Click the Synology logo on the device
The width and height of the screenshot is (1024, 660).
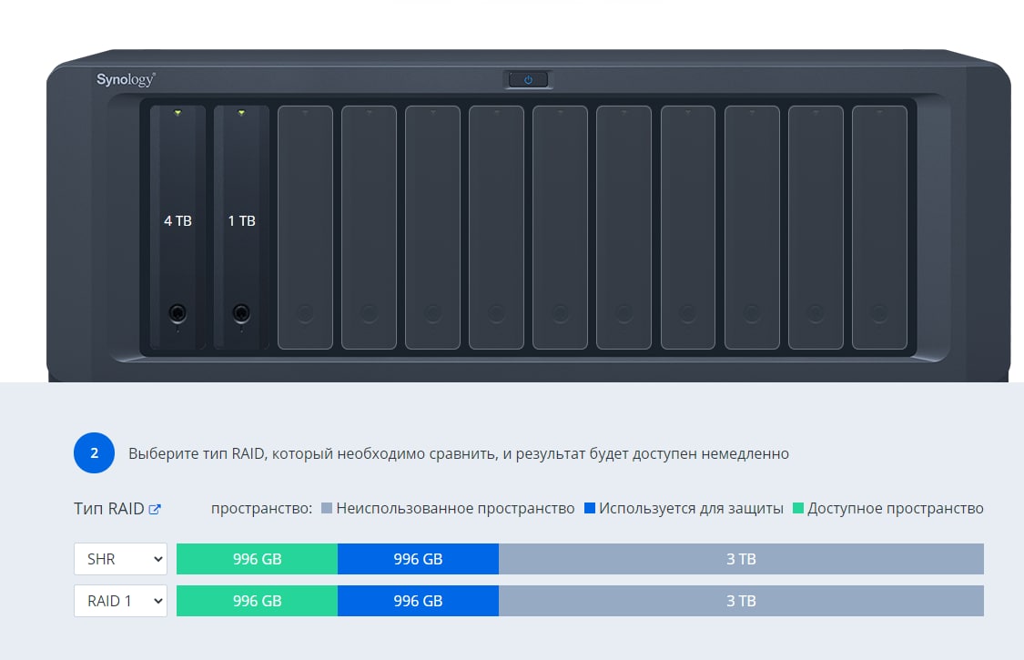click(x=126, y=80)
